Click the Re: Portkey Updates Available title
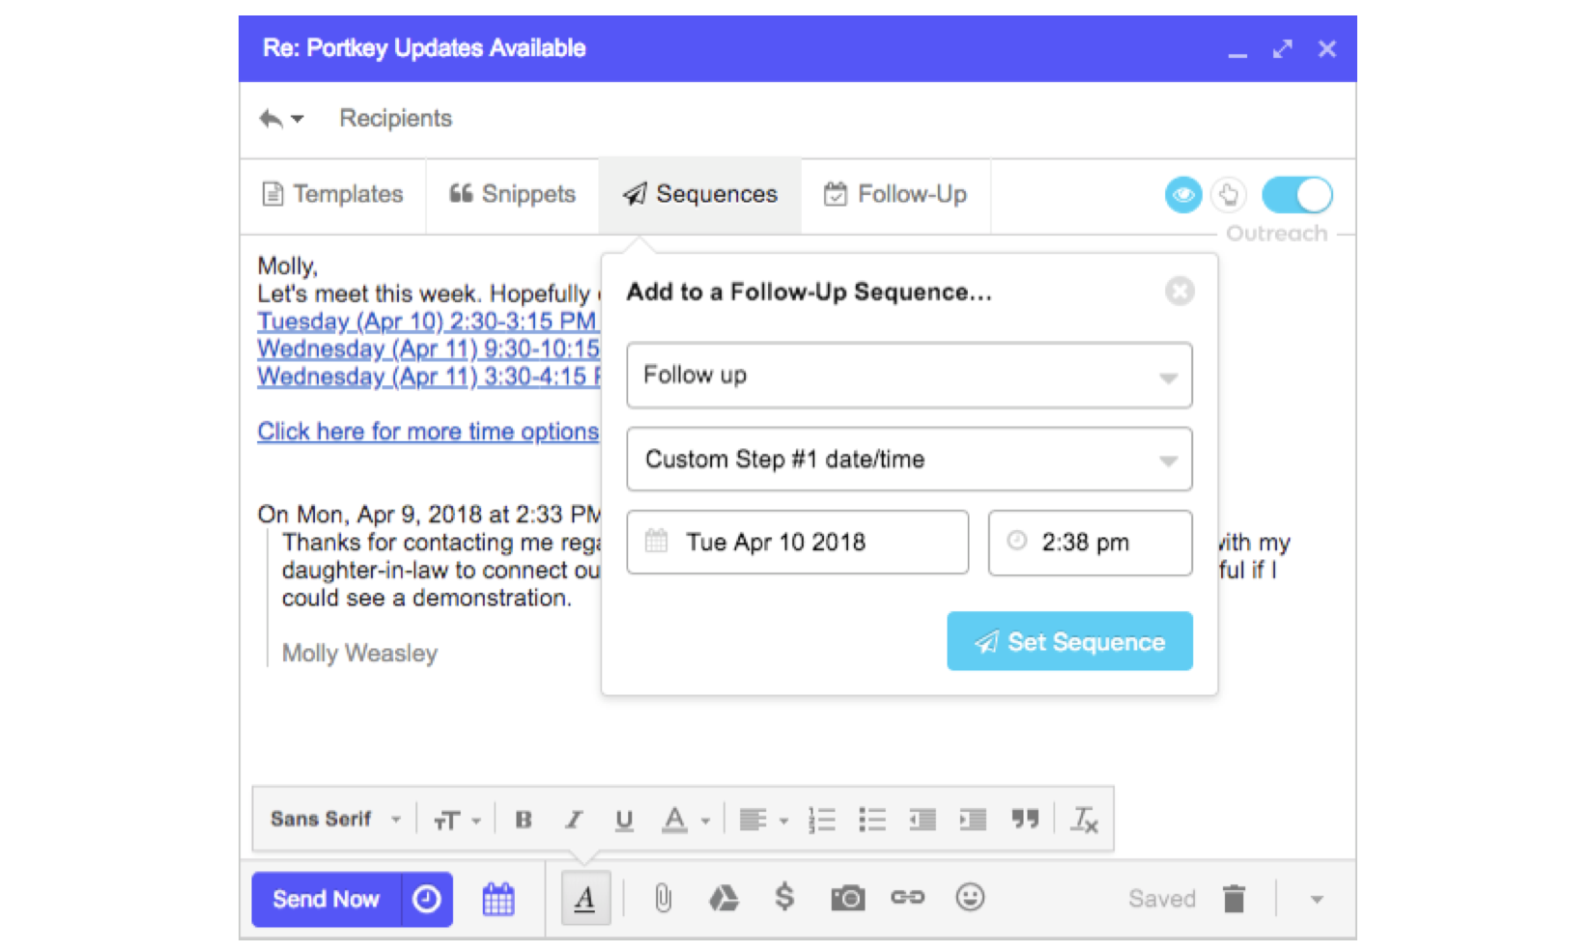 click(x=424, y=48)
